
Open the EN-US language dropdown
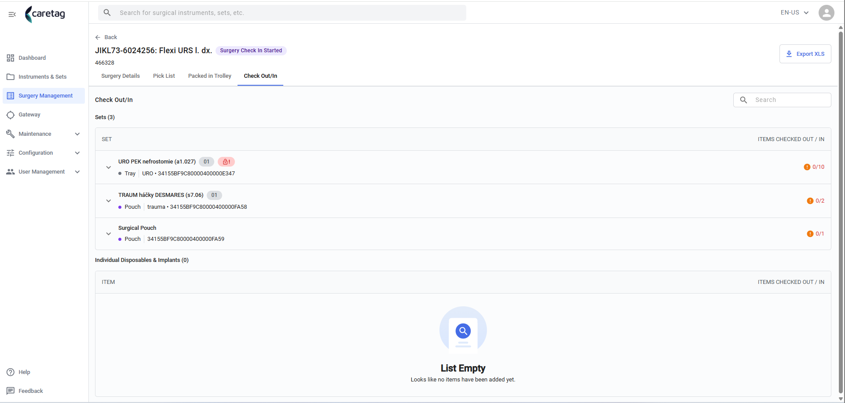click(794, 13)
